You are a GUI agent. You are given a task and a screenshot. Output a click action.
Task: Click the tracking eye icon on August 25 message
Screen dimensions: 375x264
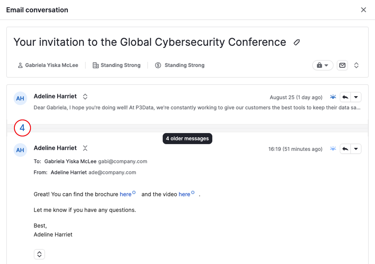click(x=333, y=97)
